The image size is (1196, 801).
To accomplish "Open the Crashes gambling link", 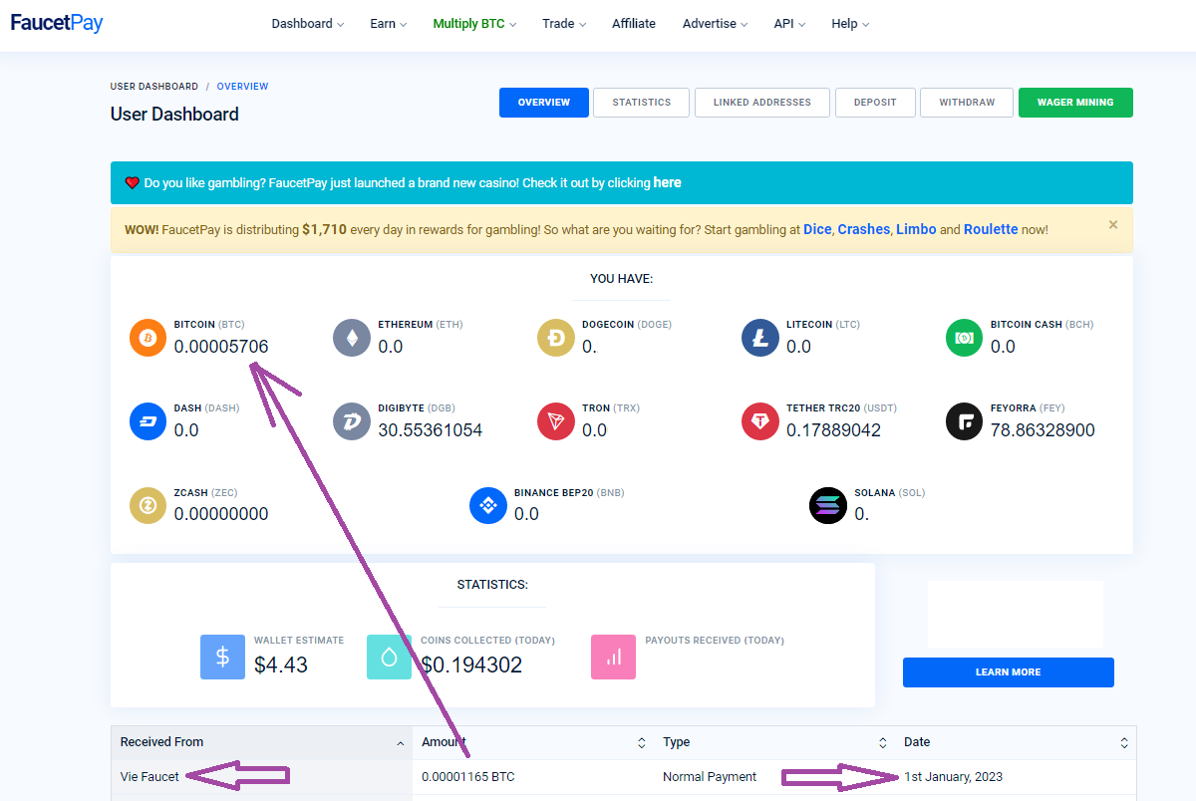I will tap(863, 229).
